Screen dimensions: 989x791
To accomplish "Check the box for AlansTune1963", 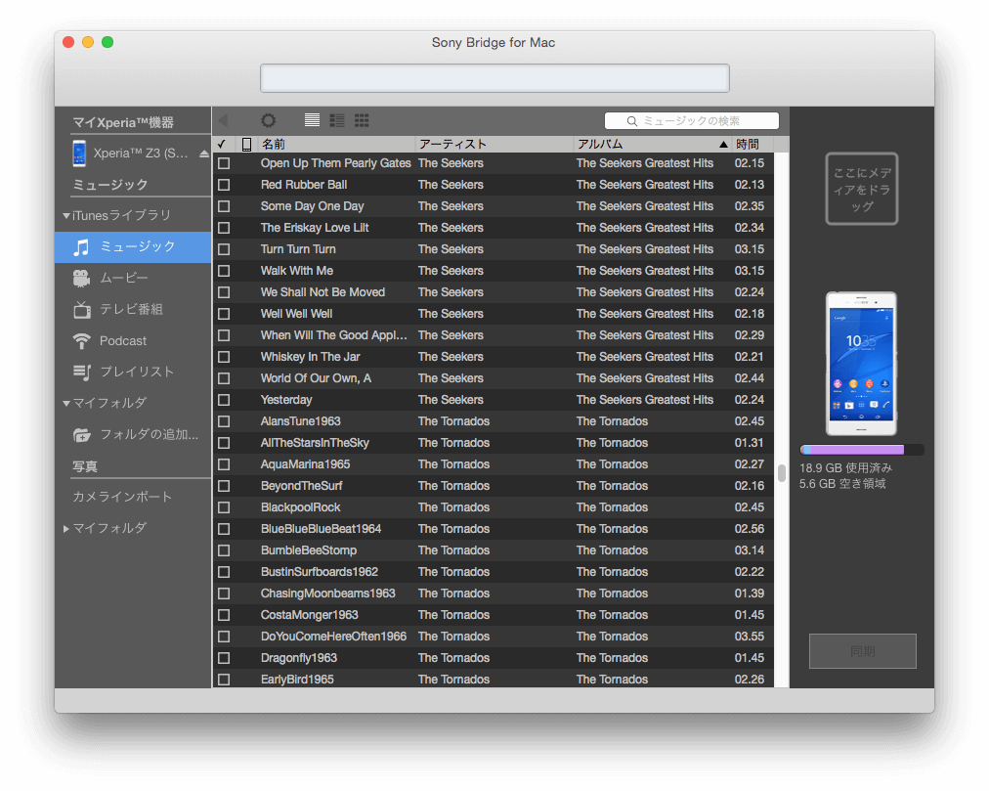I will (224, 421).
